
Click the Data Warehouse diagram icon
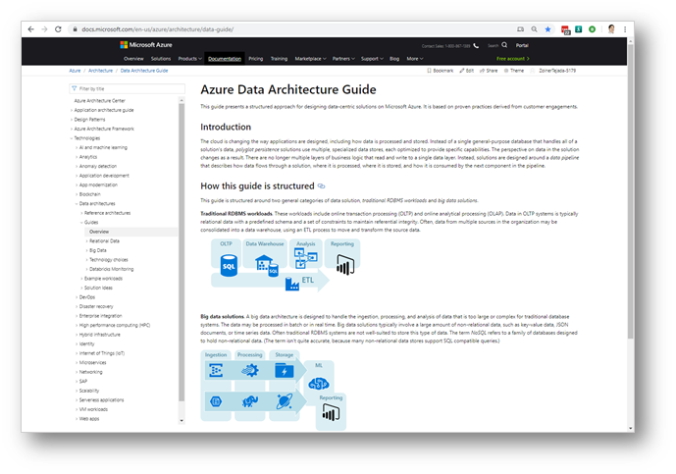[x=266, y=265]
